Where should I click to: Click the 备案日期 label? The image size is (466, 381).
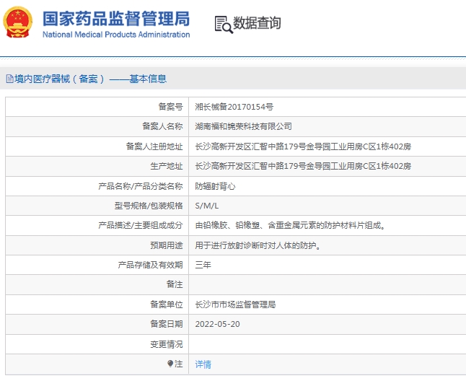167,324
